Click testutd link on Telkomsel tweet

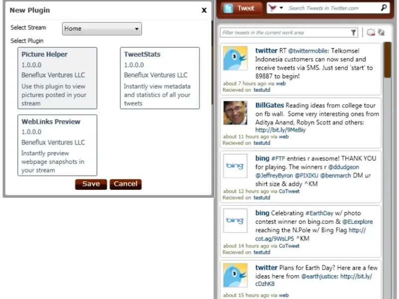click(x=261, y=90)
